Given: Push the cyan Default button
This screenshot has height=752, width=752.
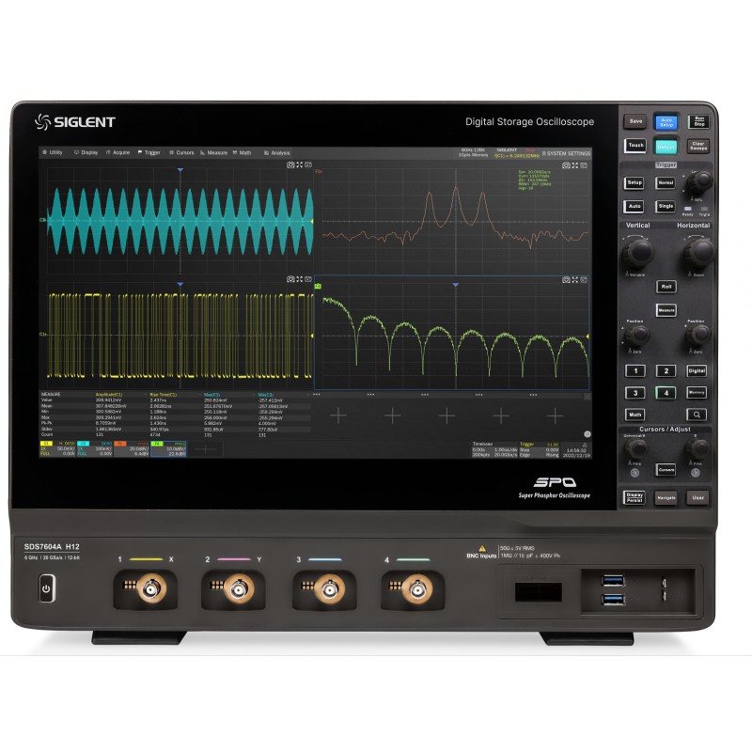Looking at the screenshot, I should 666,147.
